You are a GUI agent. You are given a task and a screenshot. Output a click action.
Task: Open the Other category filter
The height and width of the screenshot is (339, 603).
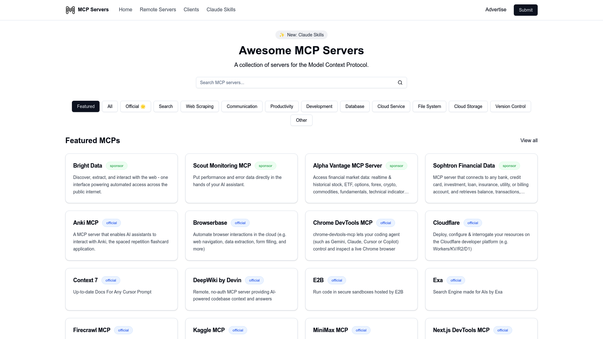(x=301, y=120)
